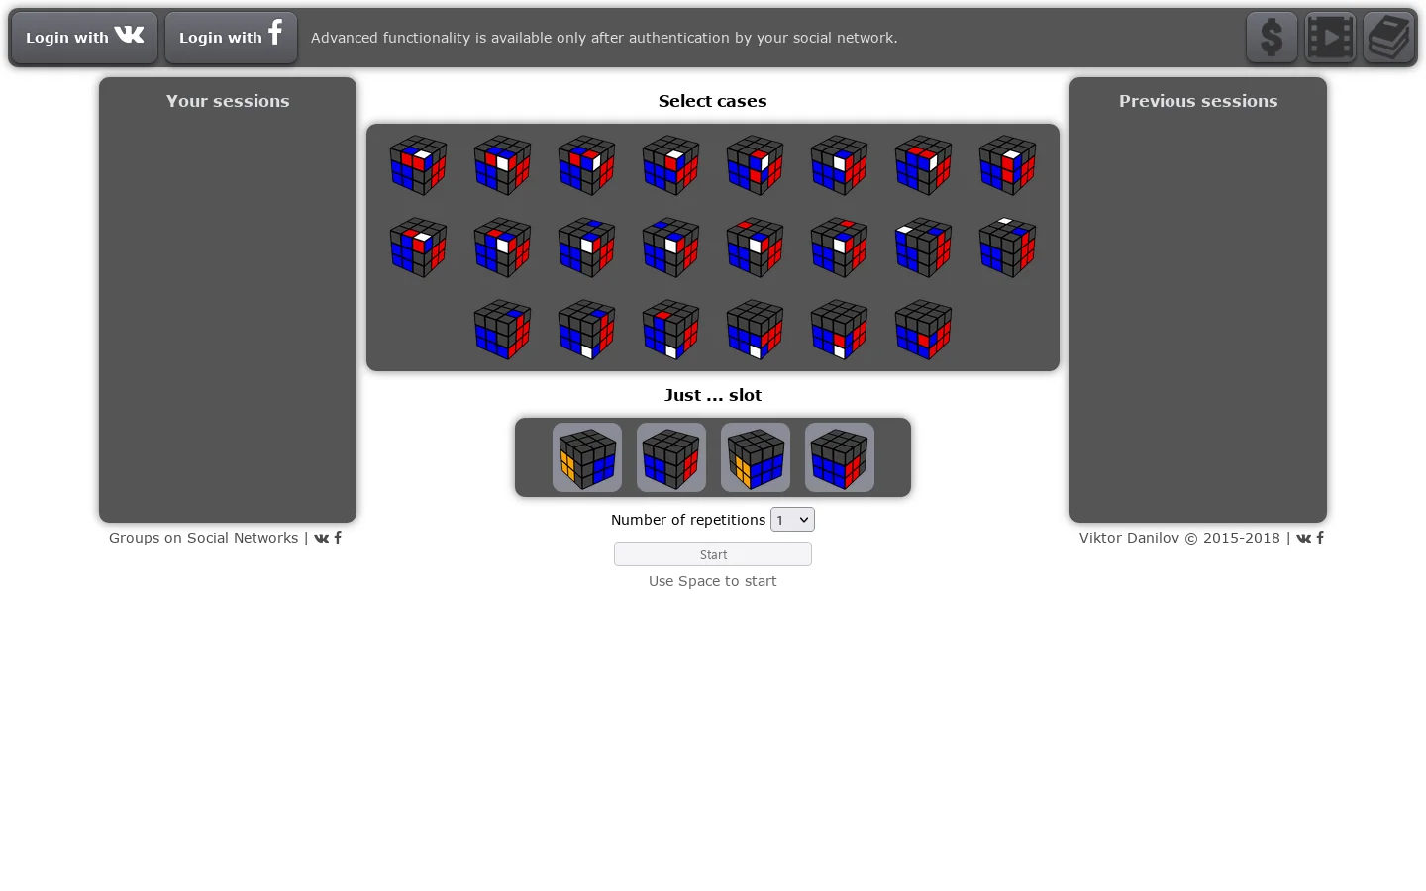Viewport: 1426px width, 891px height.
Task: Click the 'Previous sessions' panel heading
Action: click(x=1198, y=101)
